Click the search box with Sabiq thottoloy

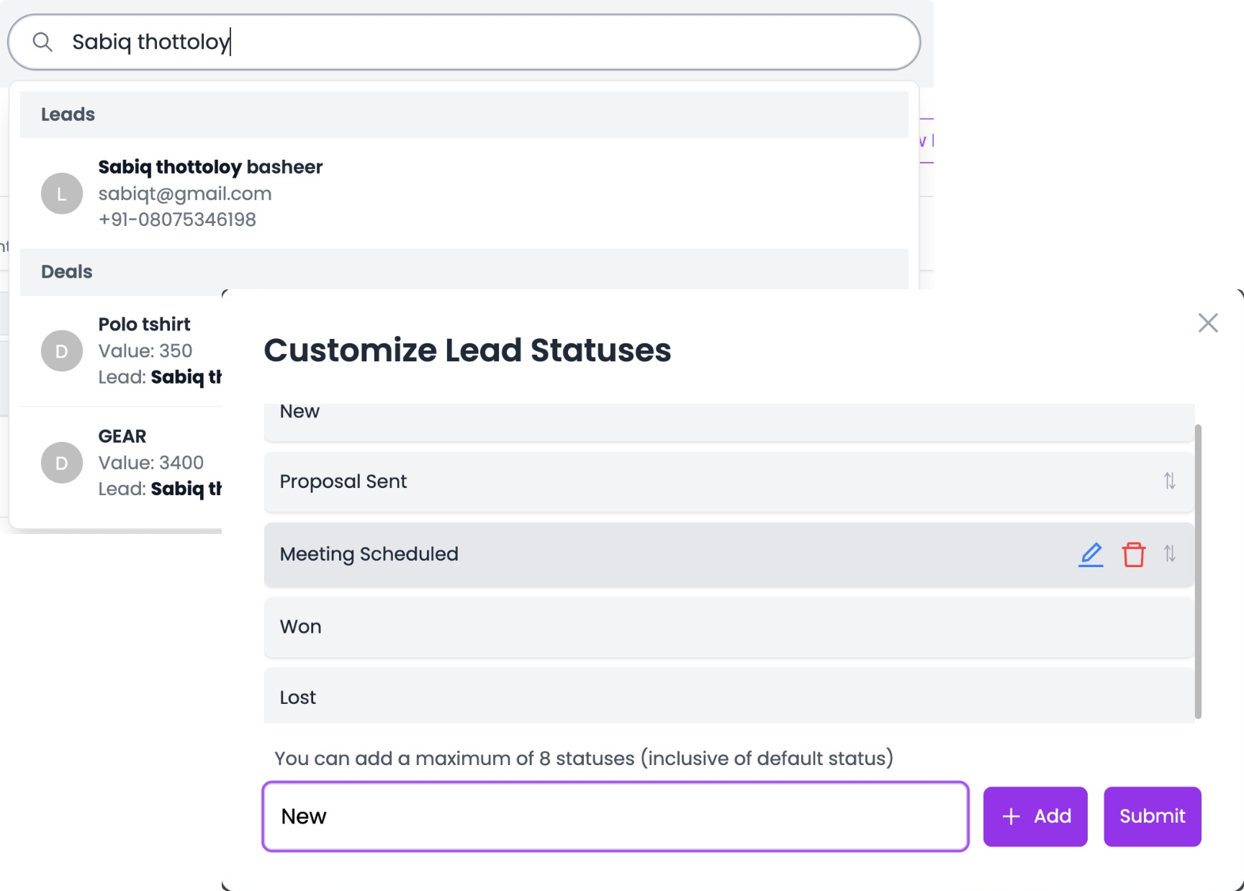[464, 42]
